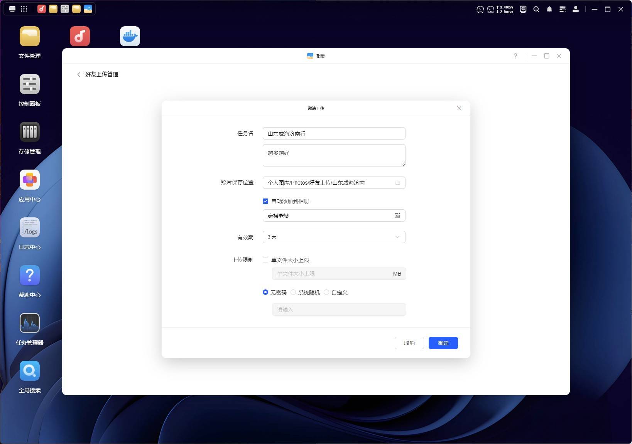Go back to 好友上传管理 list
Screen dimensions: 632x444
79,74
